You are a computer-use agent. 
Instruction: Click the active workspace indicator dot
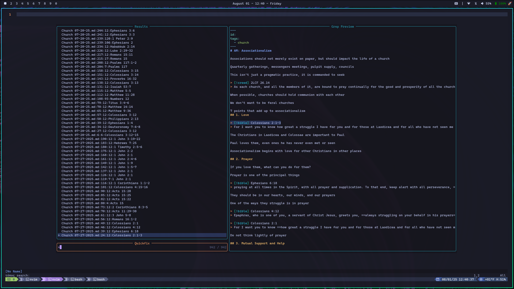click(5, 3)
